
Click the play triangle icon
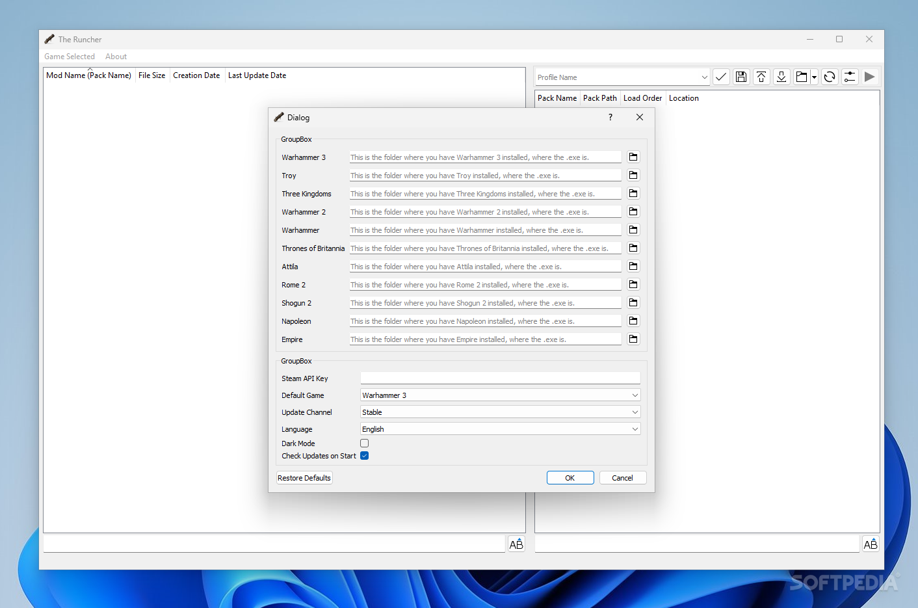(870, 77)
